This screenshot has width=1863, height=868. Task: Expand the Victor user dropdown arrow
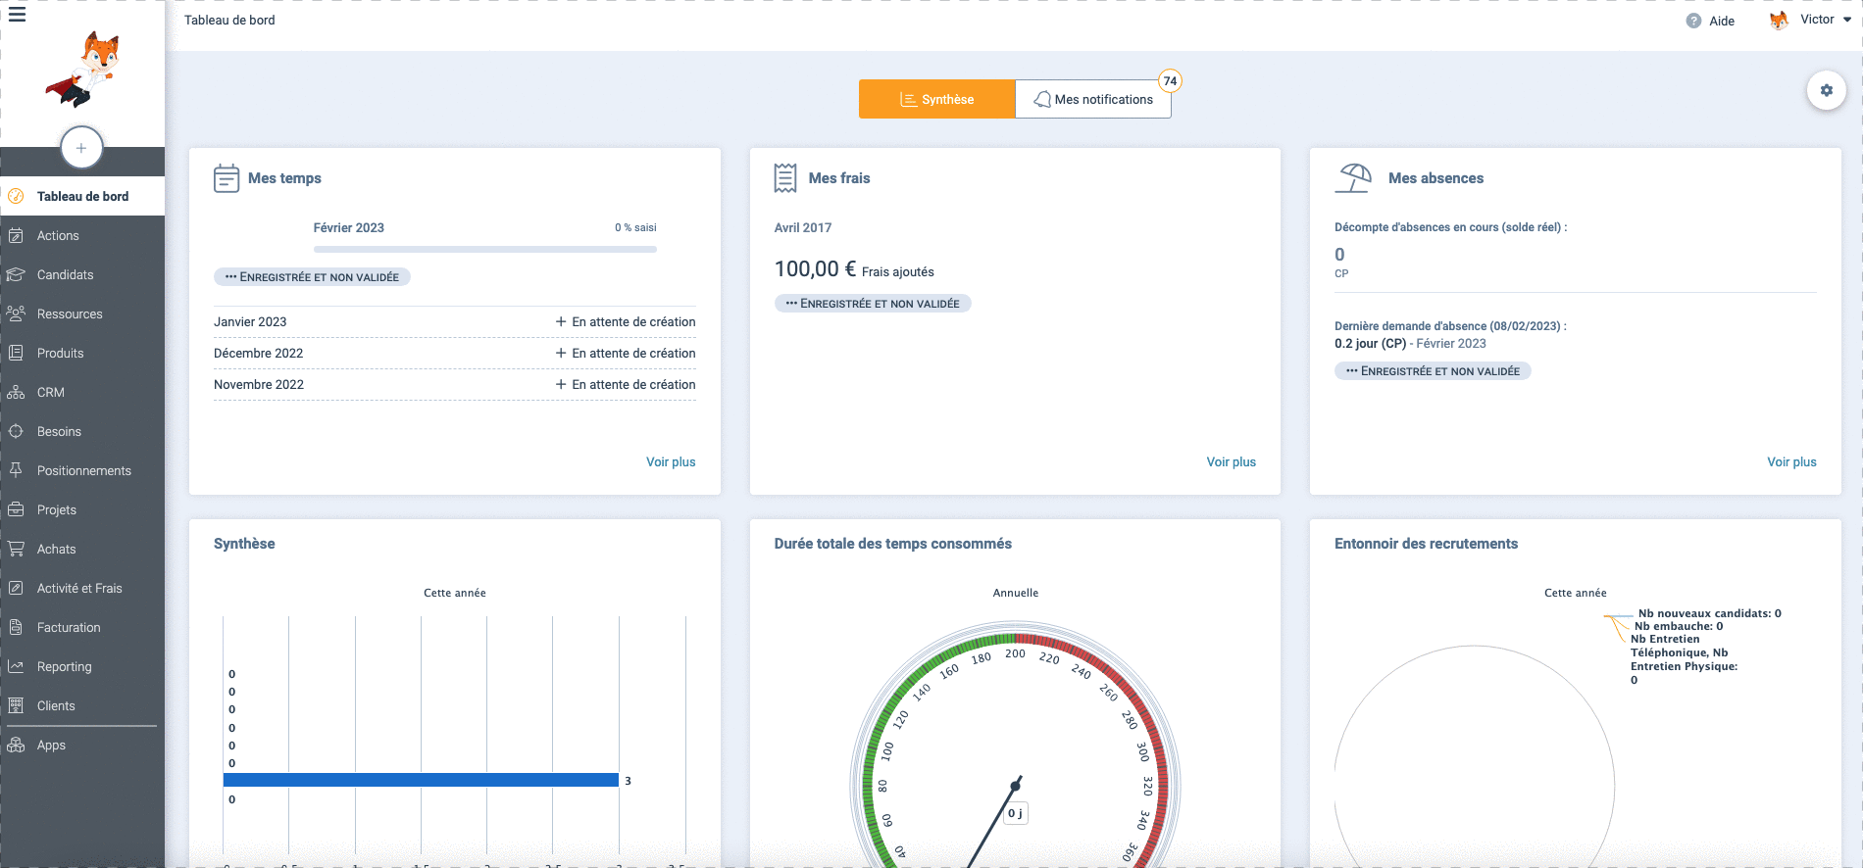(1847, 20)
